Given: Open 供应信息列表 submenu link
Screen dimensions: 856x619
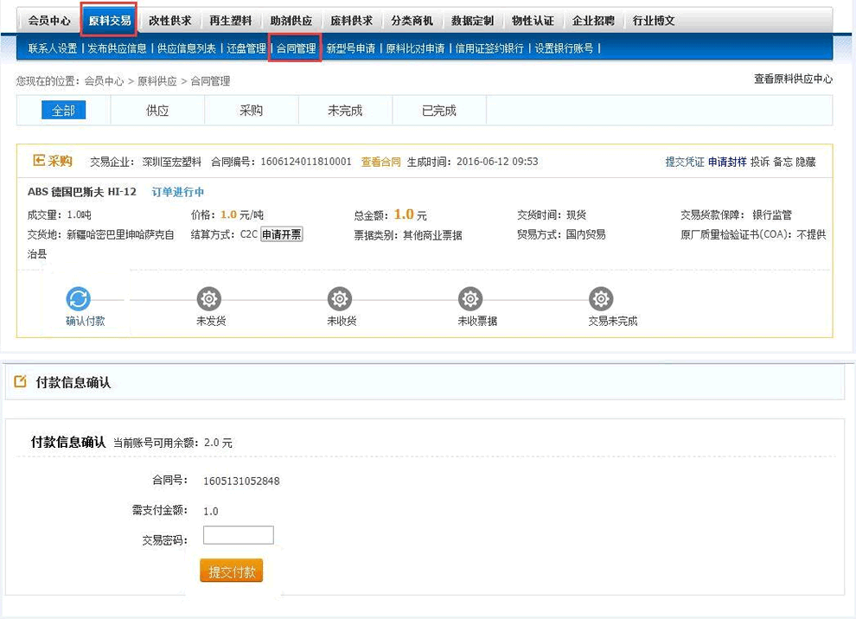Looking at the screenshot, I should (x=187, y=48).
